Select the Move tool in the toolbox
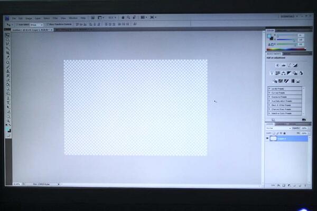The width and height of the screenshot is (317, 211). pyautogui.click(x=8, y=35)
